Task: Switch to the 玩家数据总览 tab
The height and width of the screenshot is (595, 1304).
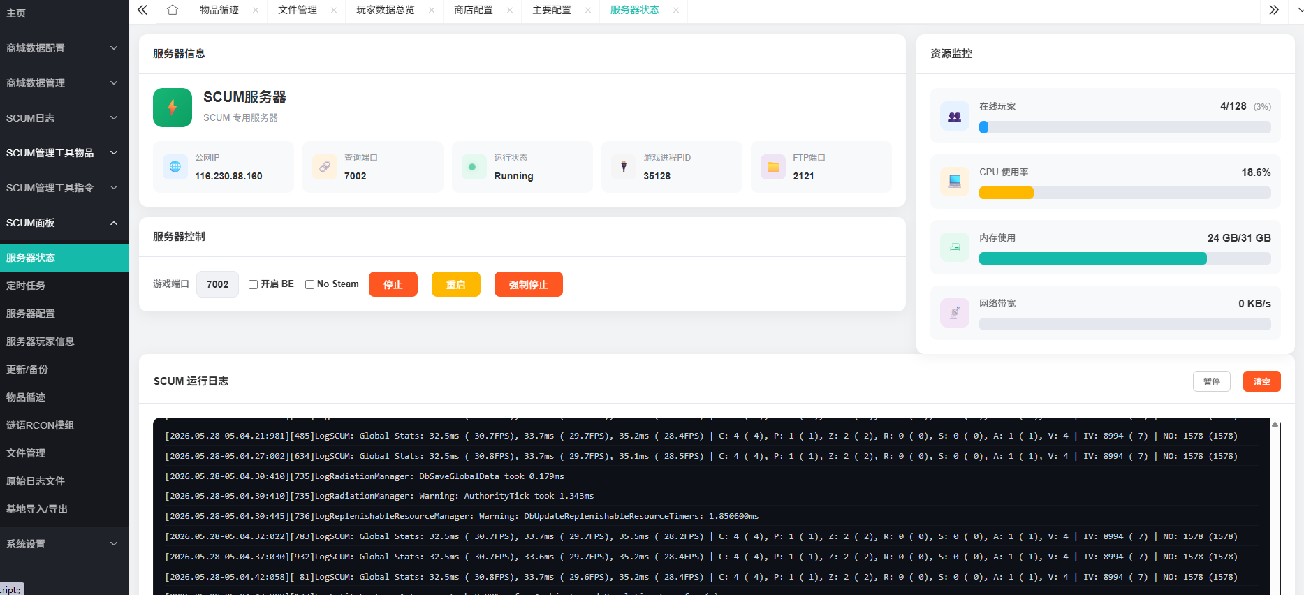Action: pos(386,10)
